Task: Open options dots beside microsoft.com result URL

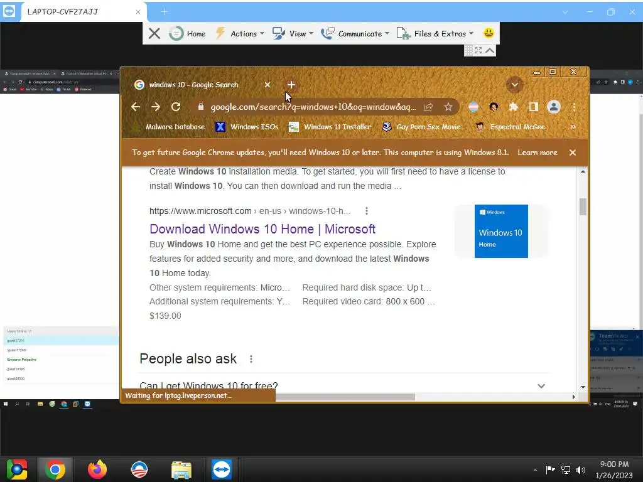Action: [367, 211]
